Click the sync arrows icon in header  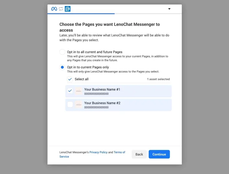(x=61, y=9)
